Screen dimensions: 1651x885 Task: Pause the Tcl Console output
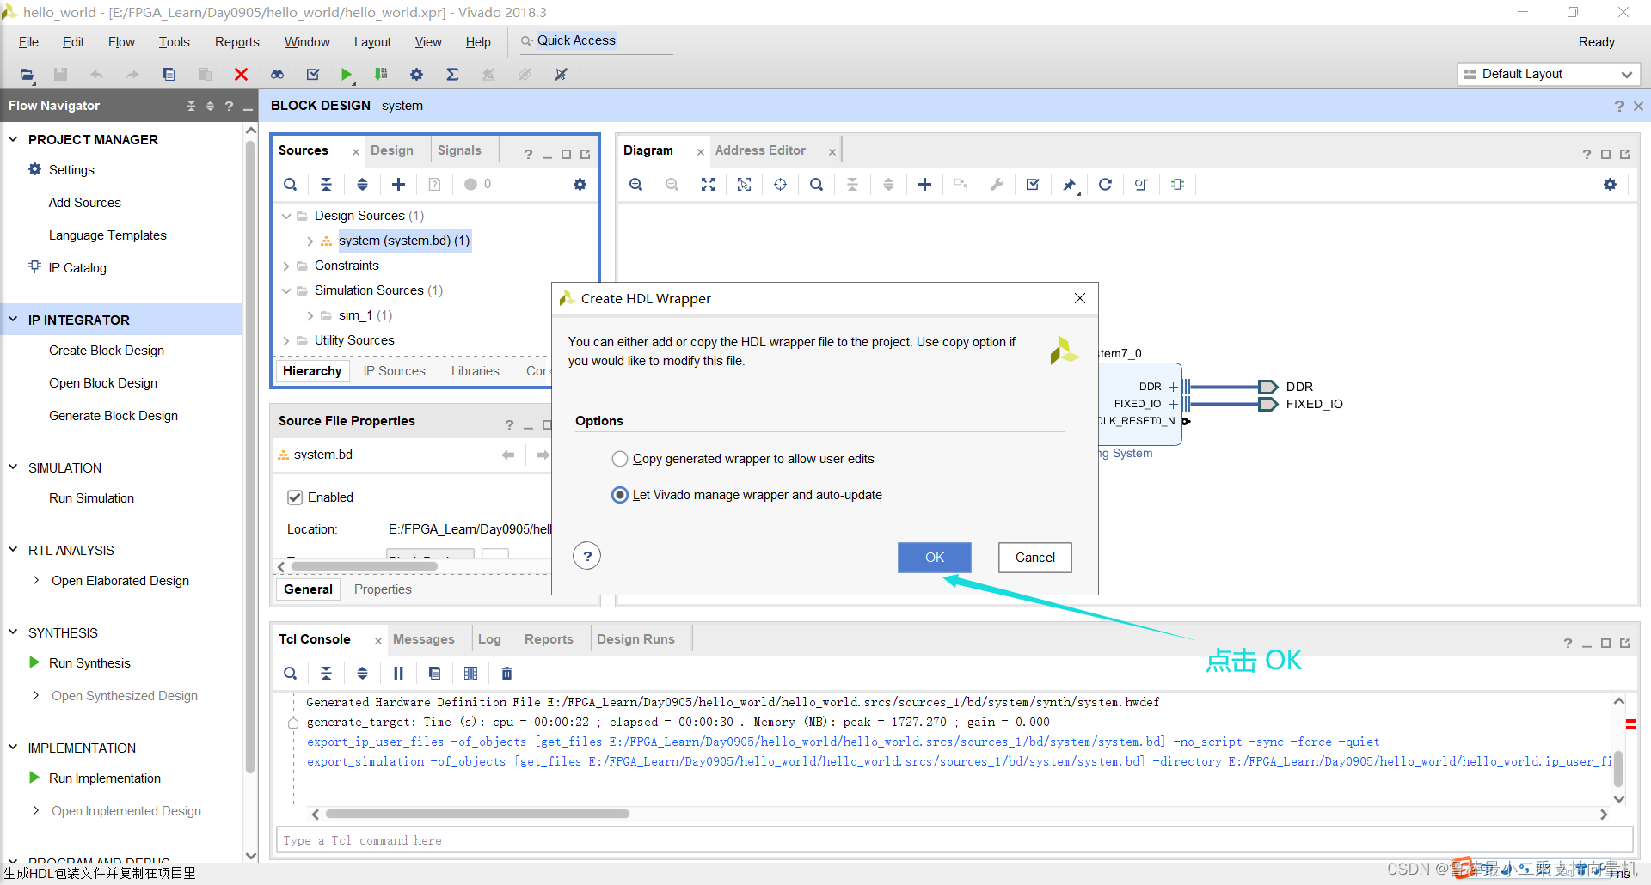click(398, 673)
